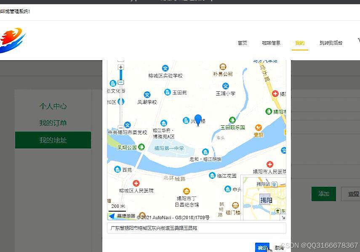Click the 取消 cancel button
The height and width of the screenshot is (252, 360).
tap(279, 248)
